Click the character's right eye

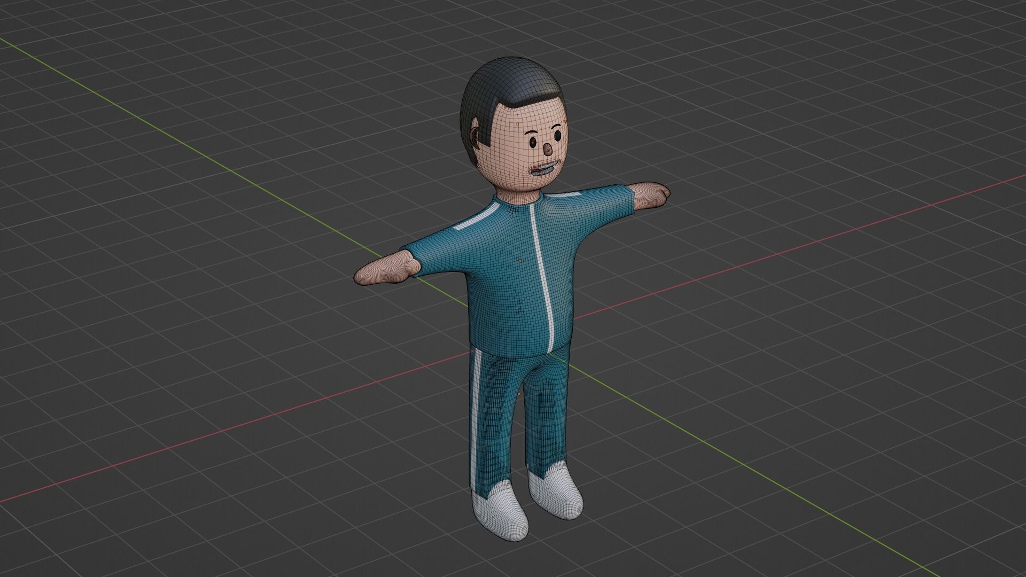[533, 142]
